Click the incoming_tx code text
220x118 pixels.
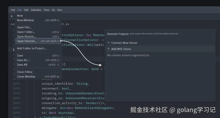73,93
